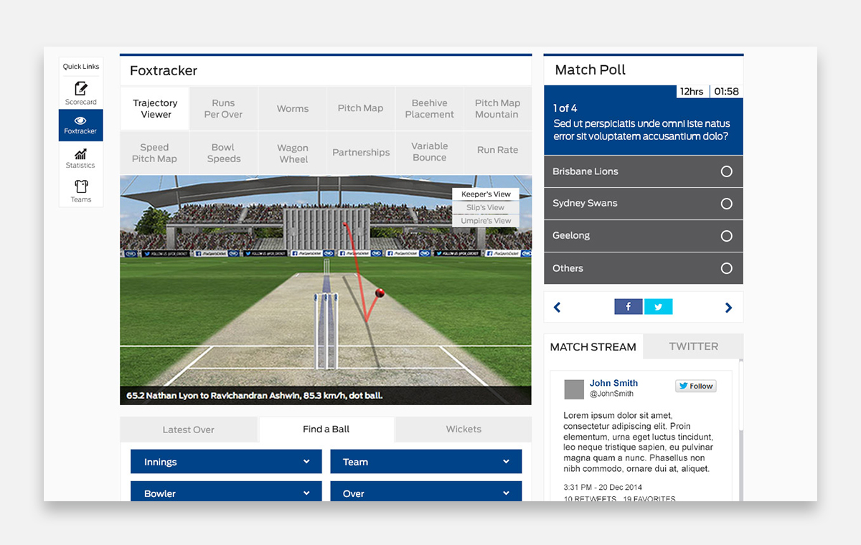Screen dimensions: 861x545
Task: Open the Statistics chart icon
Action: (81, 153)
